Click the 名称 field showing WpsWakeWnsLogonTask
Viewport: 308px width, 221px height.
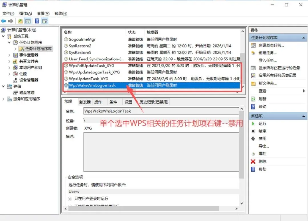coord(161,111)
